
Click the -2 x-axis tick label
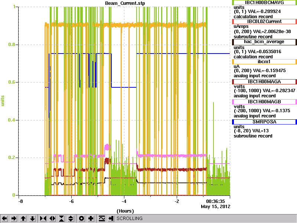pos(177,201)
